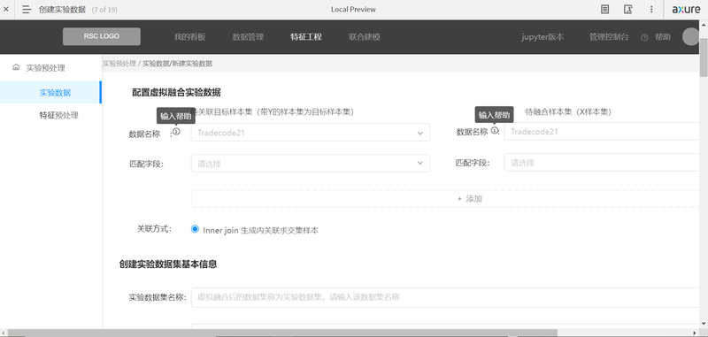Select the Inner join radio button
Screen dimensions: 708x337
pos(195,229)
